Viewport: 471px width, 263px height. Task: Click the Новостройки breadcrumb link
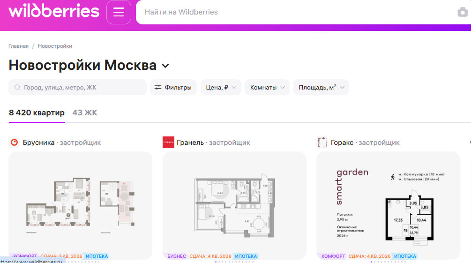tap(55, 46)
